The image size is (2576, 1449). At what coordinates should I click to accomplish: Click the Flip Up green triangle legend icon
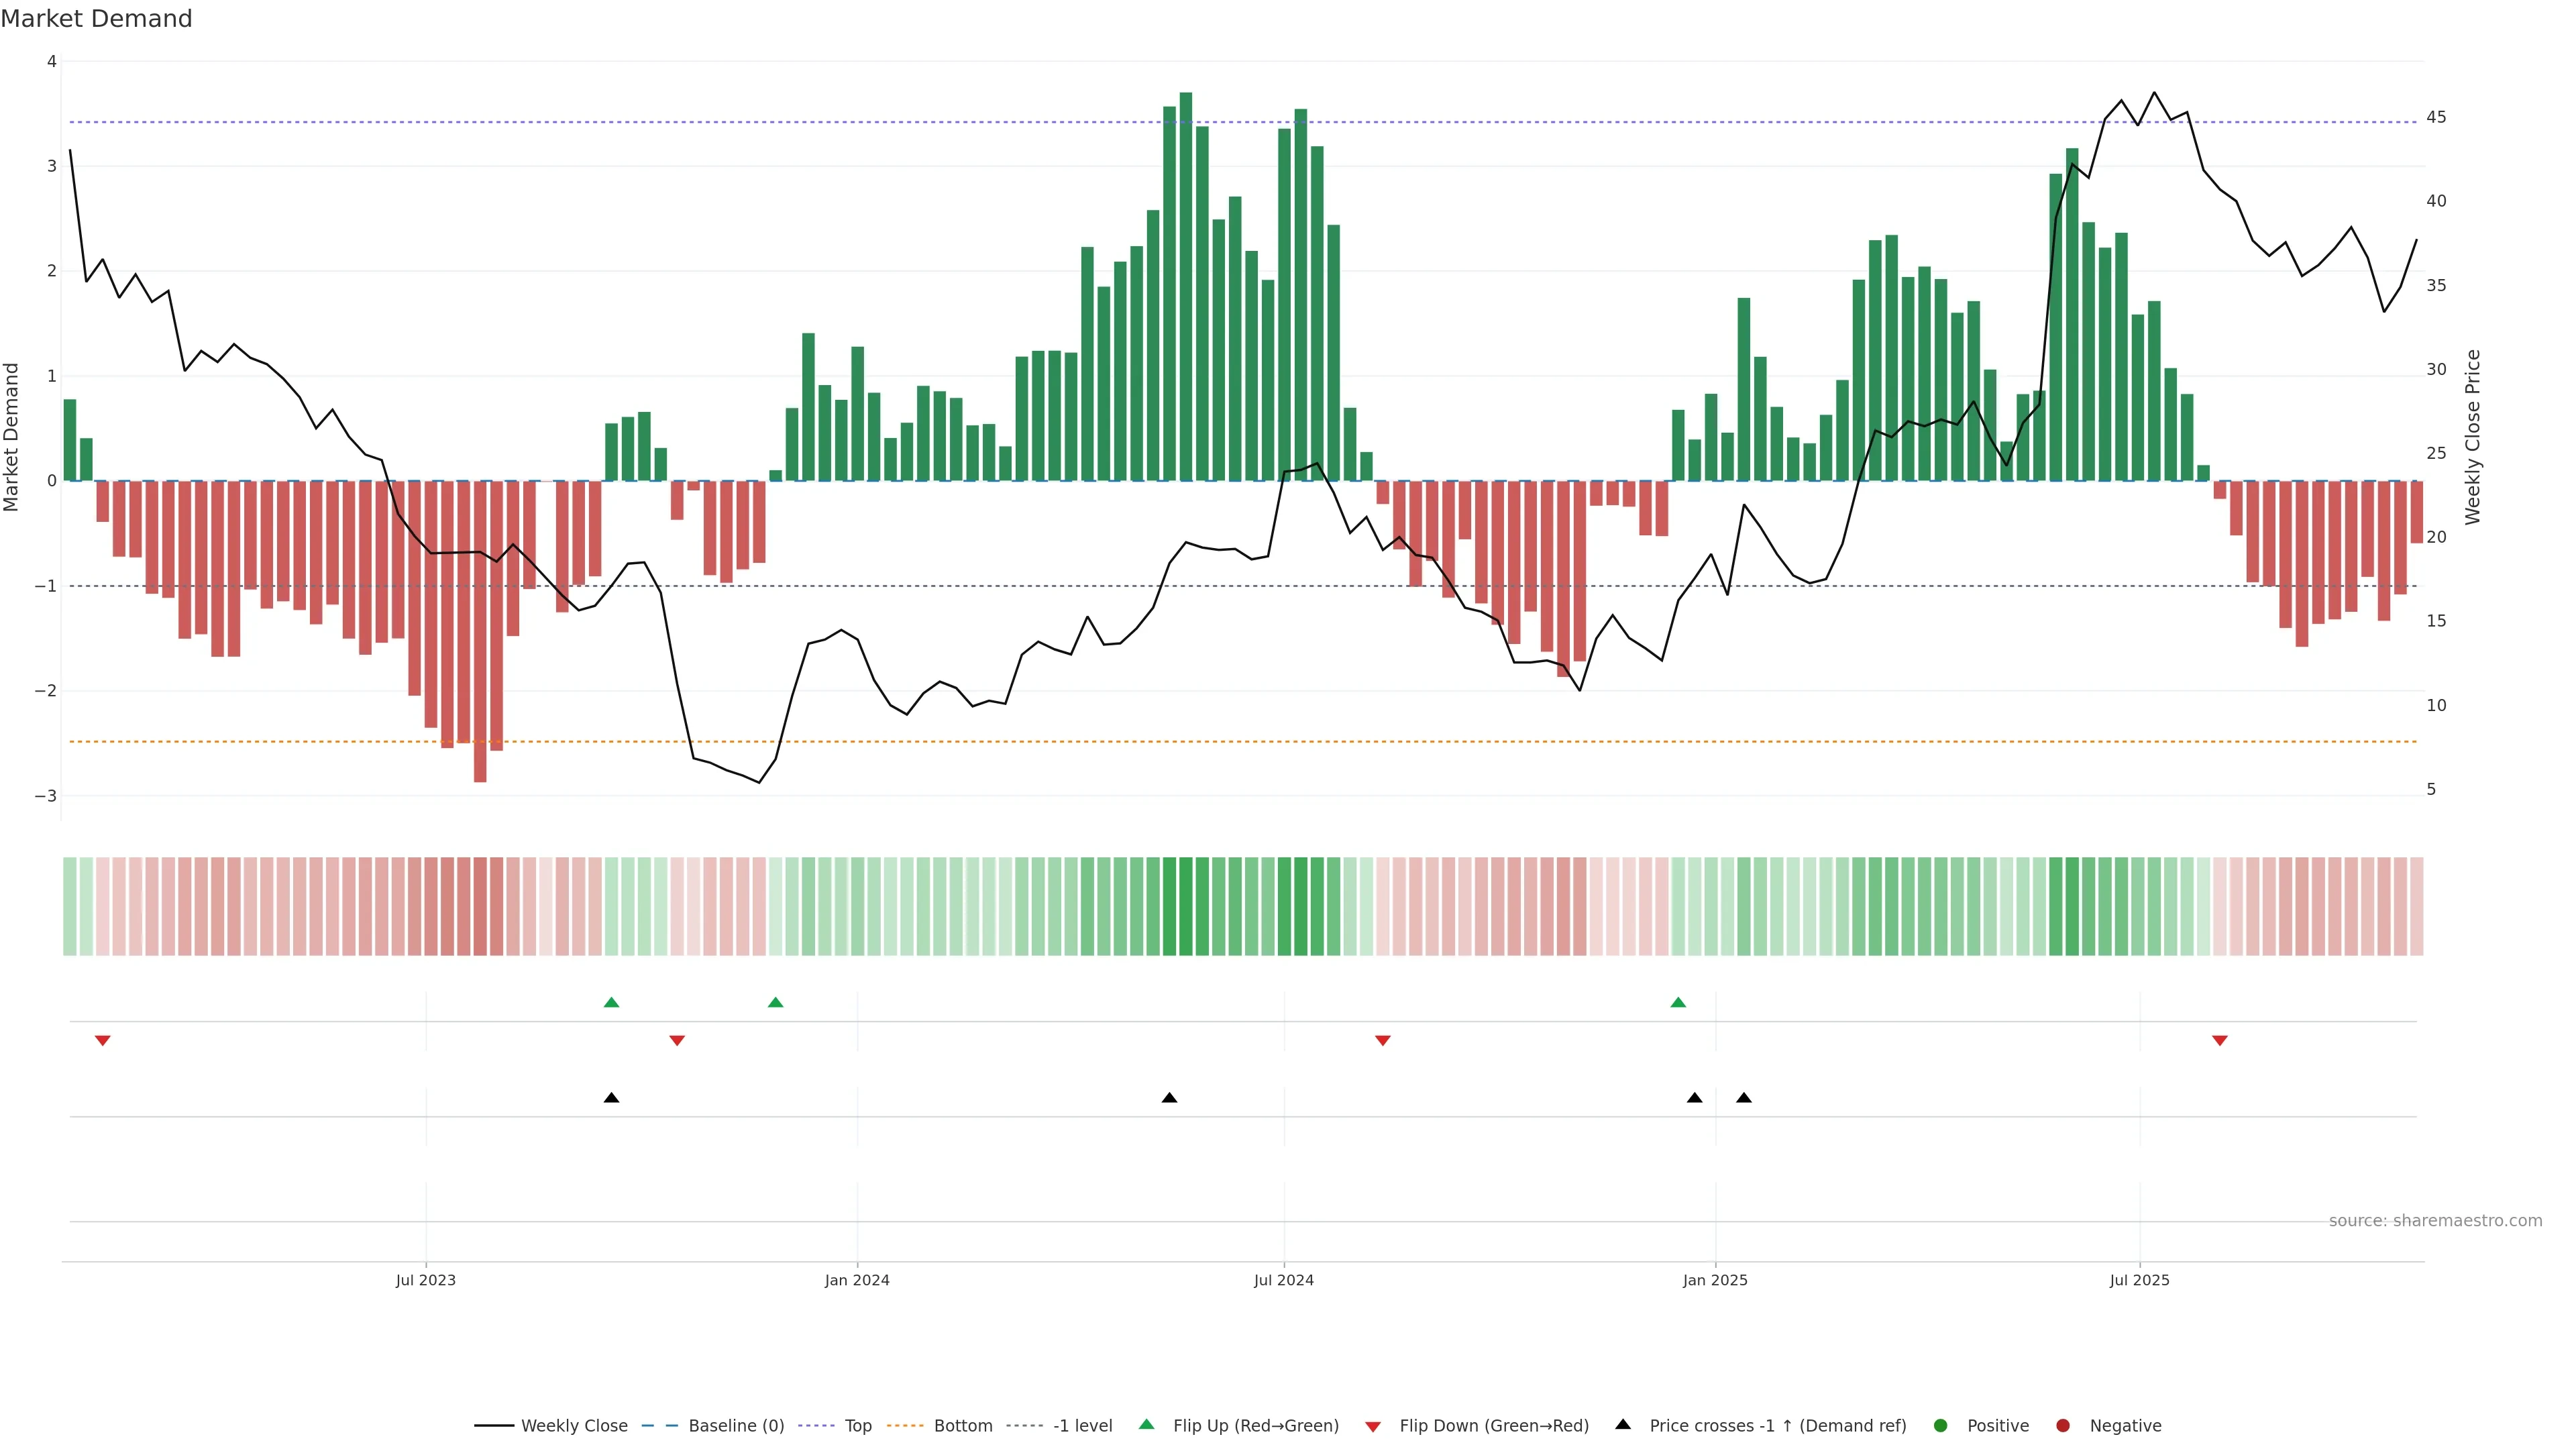pyautogui.click(x=1147, y=1425)
